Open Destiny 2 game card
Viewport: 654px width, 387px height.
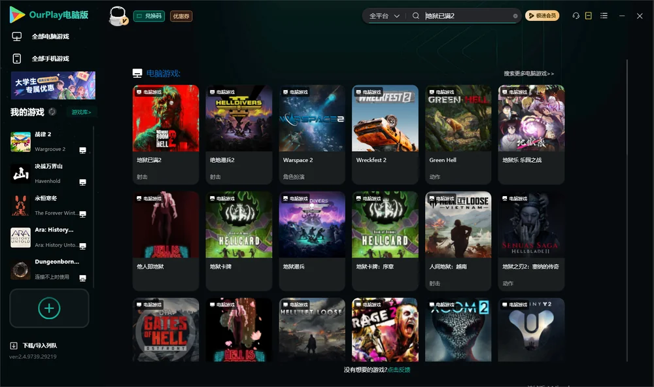pos(531,329)
